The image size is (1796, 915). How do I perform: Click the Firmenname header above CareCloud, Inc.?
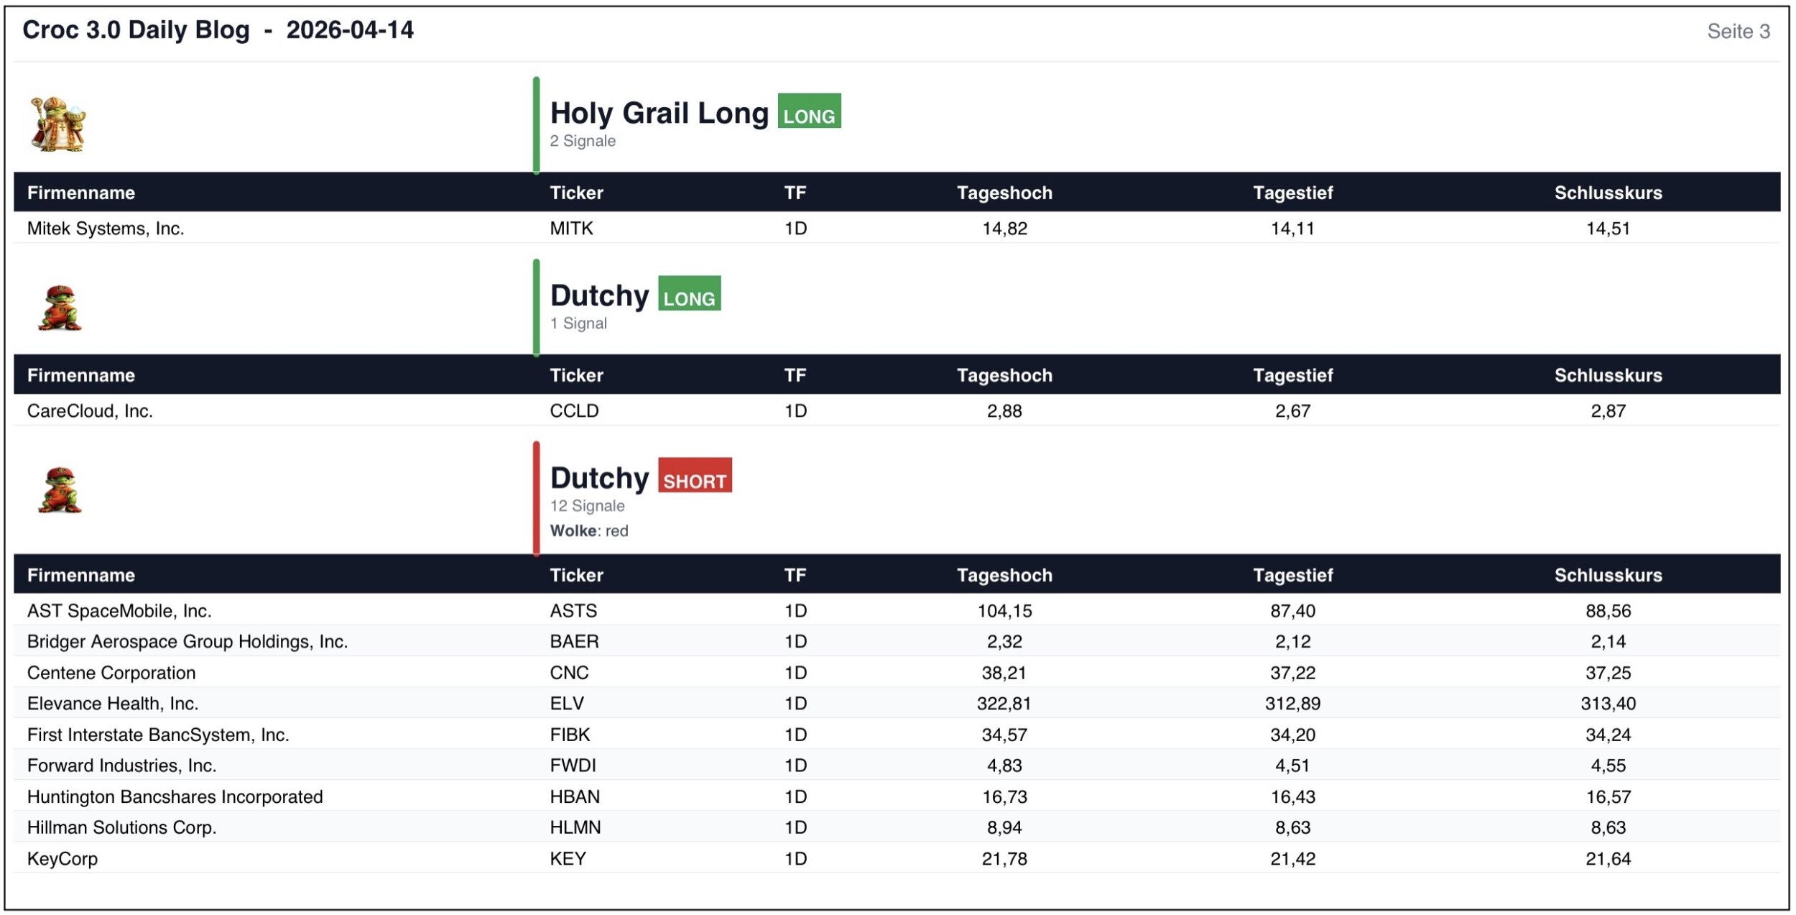(81, 375)
